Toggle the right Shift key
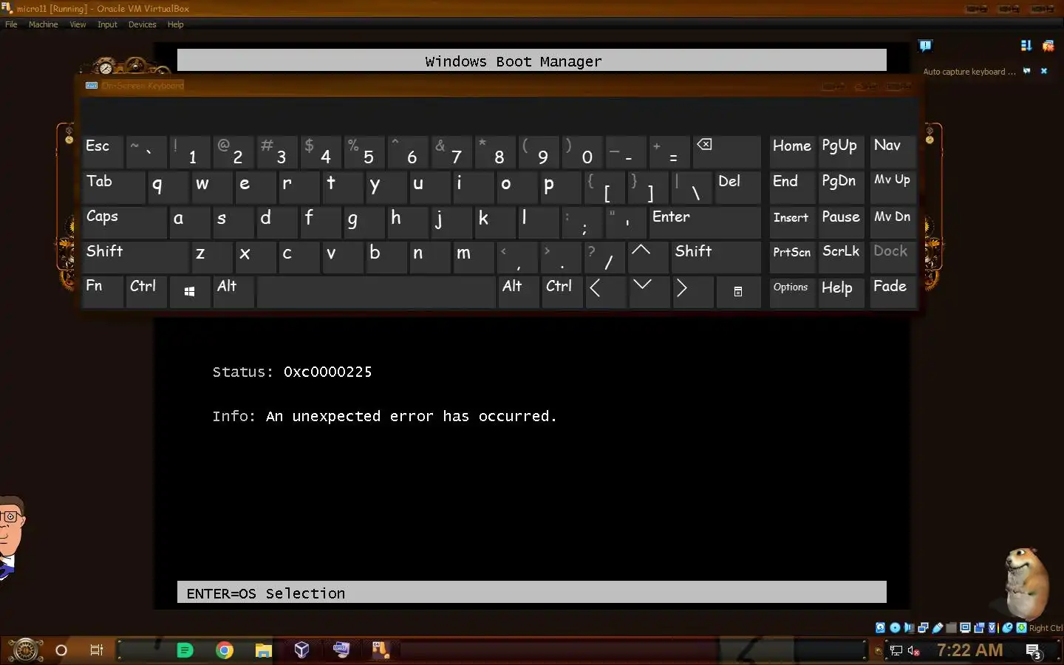The image size is (1064, 665). pyautogui.click(x=715, y=256)
